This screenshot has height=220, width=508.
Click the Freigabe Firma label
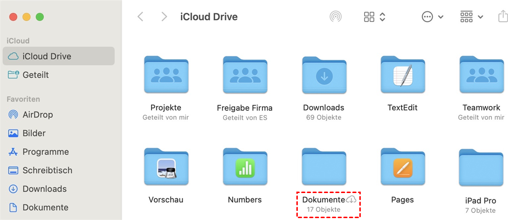(x=245, y=108)
